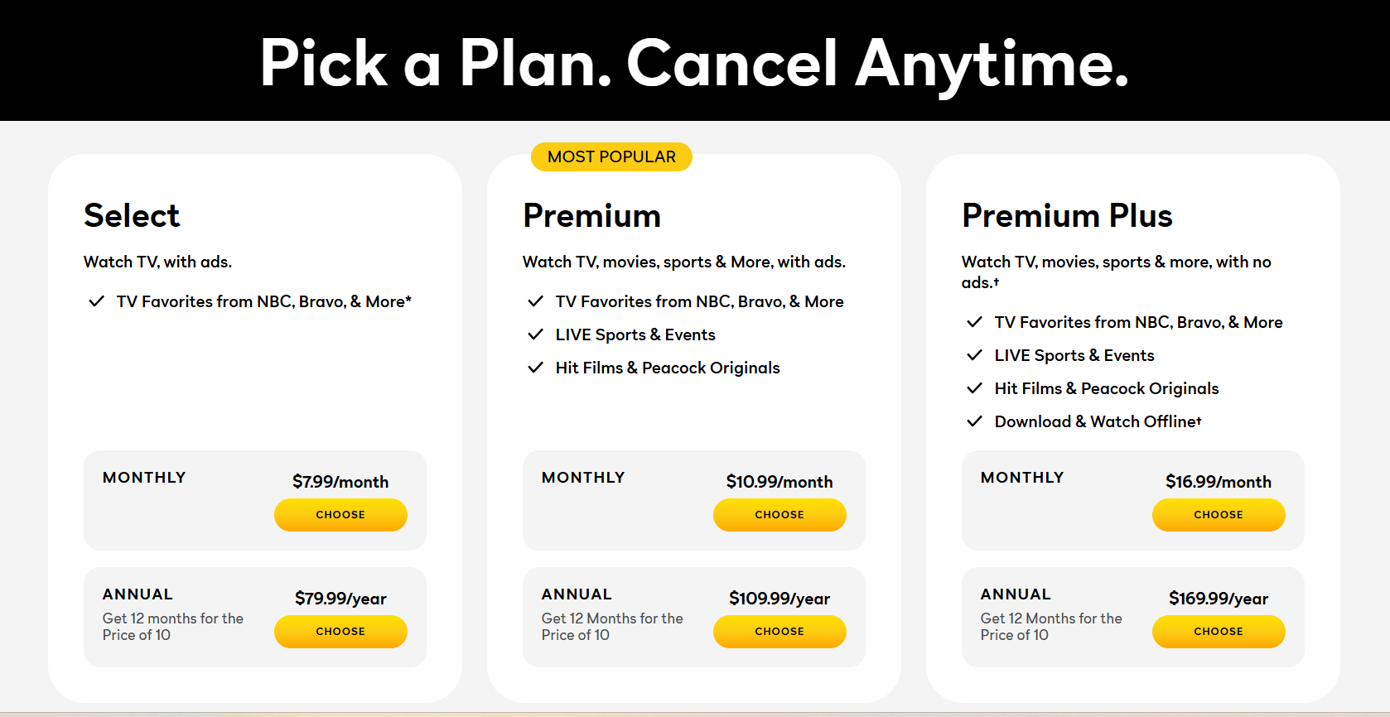Click the Download & Watch Offline feature text
1390x717 pixels.
[x=1098, y=421]
